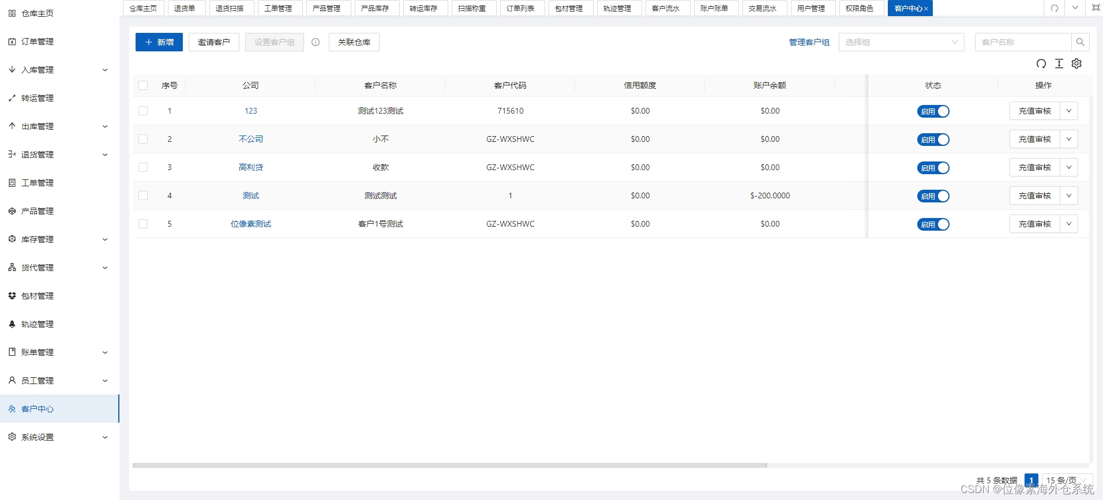Open action dropdown for row 高利贷
Screen dimensions: 1103x500
[x=1069, y=167]
